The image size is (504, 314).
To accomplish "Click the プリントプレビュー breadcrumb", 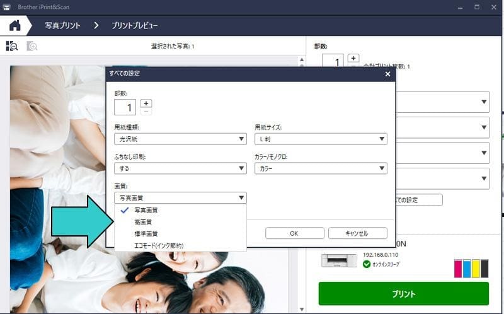I will pos(134,26).
